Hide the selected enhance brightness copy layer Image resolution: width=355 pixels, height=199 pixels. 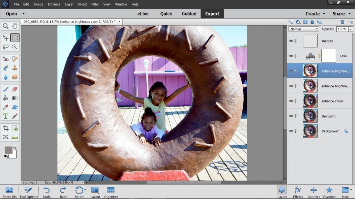coord(291,71)
